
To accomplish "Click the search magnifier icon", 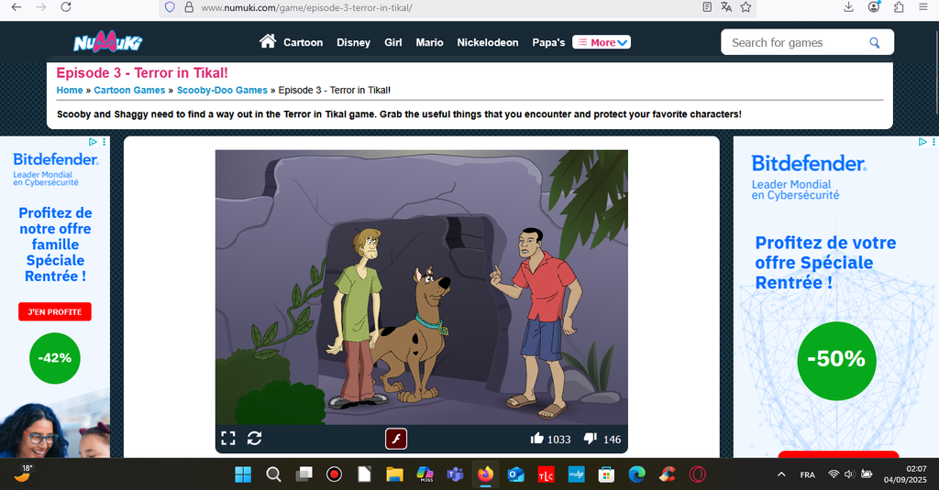I will click(875, 42).
